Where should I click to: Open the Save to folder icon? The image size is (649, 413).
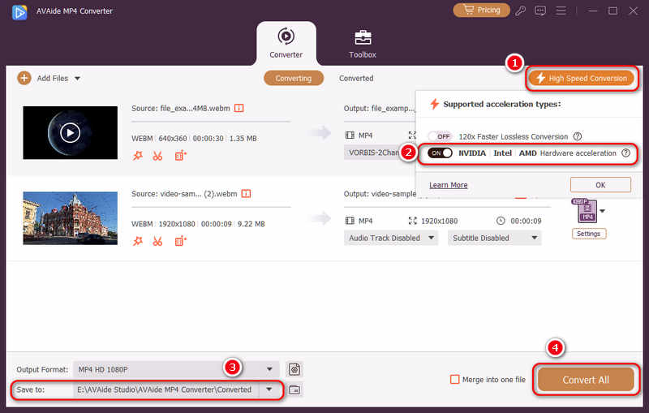pos(294,389)
